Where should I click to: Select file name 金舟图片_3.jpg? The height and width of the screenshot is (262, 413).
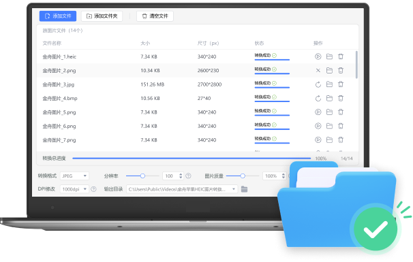tap(58, 84)
